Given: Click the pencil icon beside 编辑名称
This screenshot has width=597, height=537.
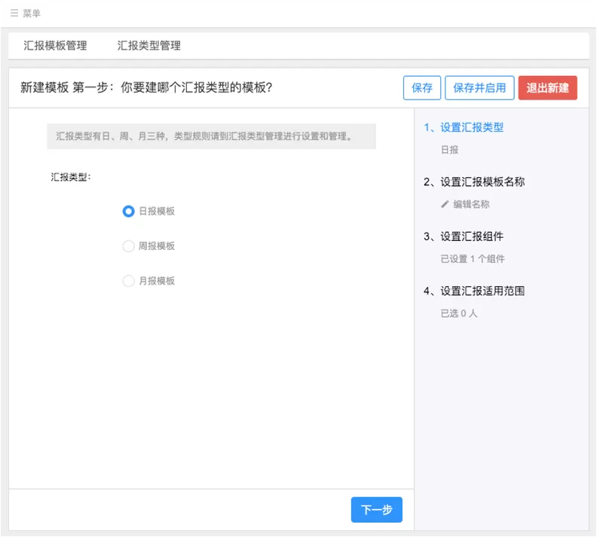Looking at the screenshot, I should [x=445, y=204].
